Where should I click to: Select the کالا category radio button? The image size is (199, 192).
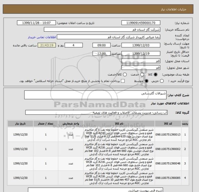[x=155, y=74]
